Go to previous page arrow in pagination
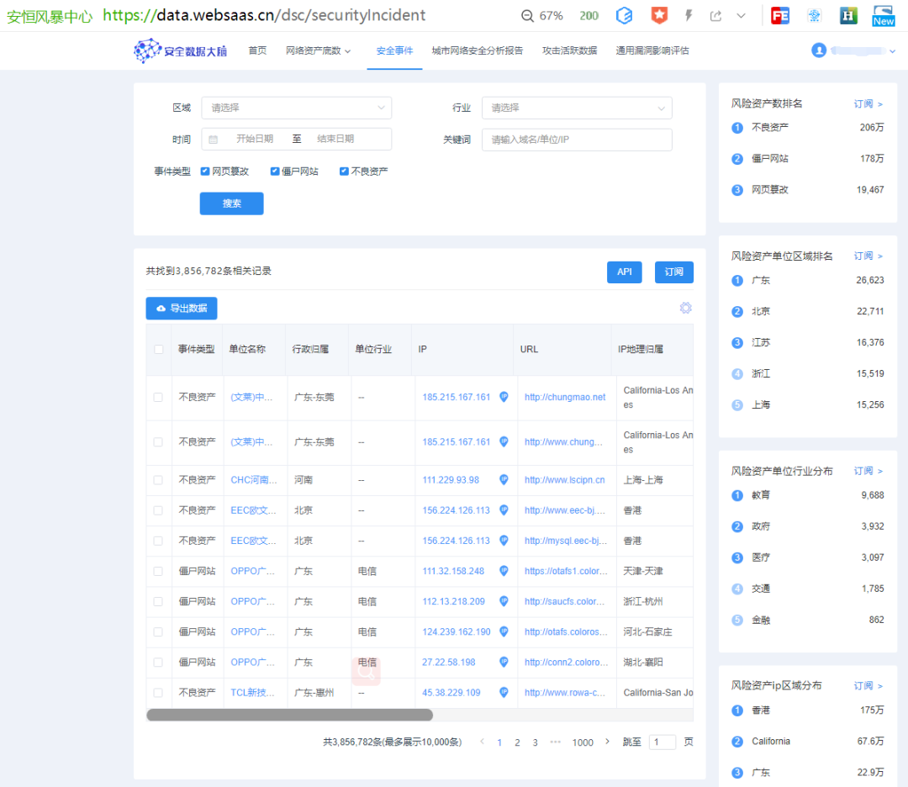This screenshot has height=787, width=908. click(482, 742)
